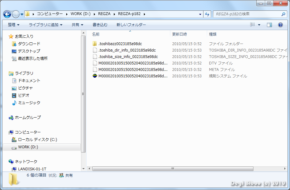Open 最近表示した場所 in favorites
The width and height of the screenshot is (290, 190).
(33, 58)
